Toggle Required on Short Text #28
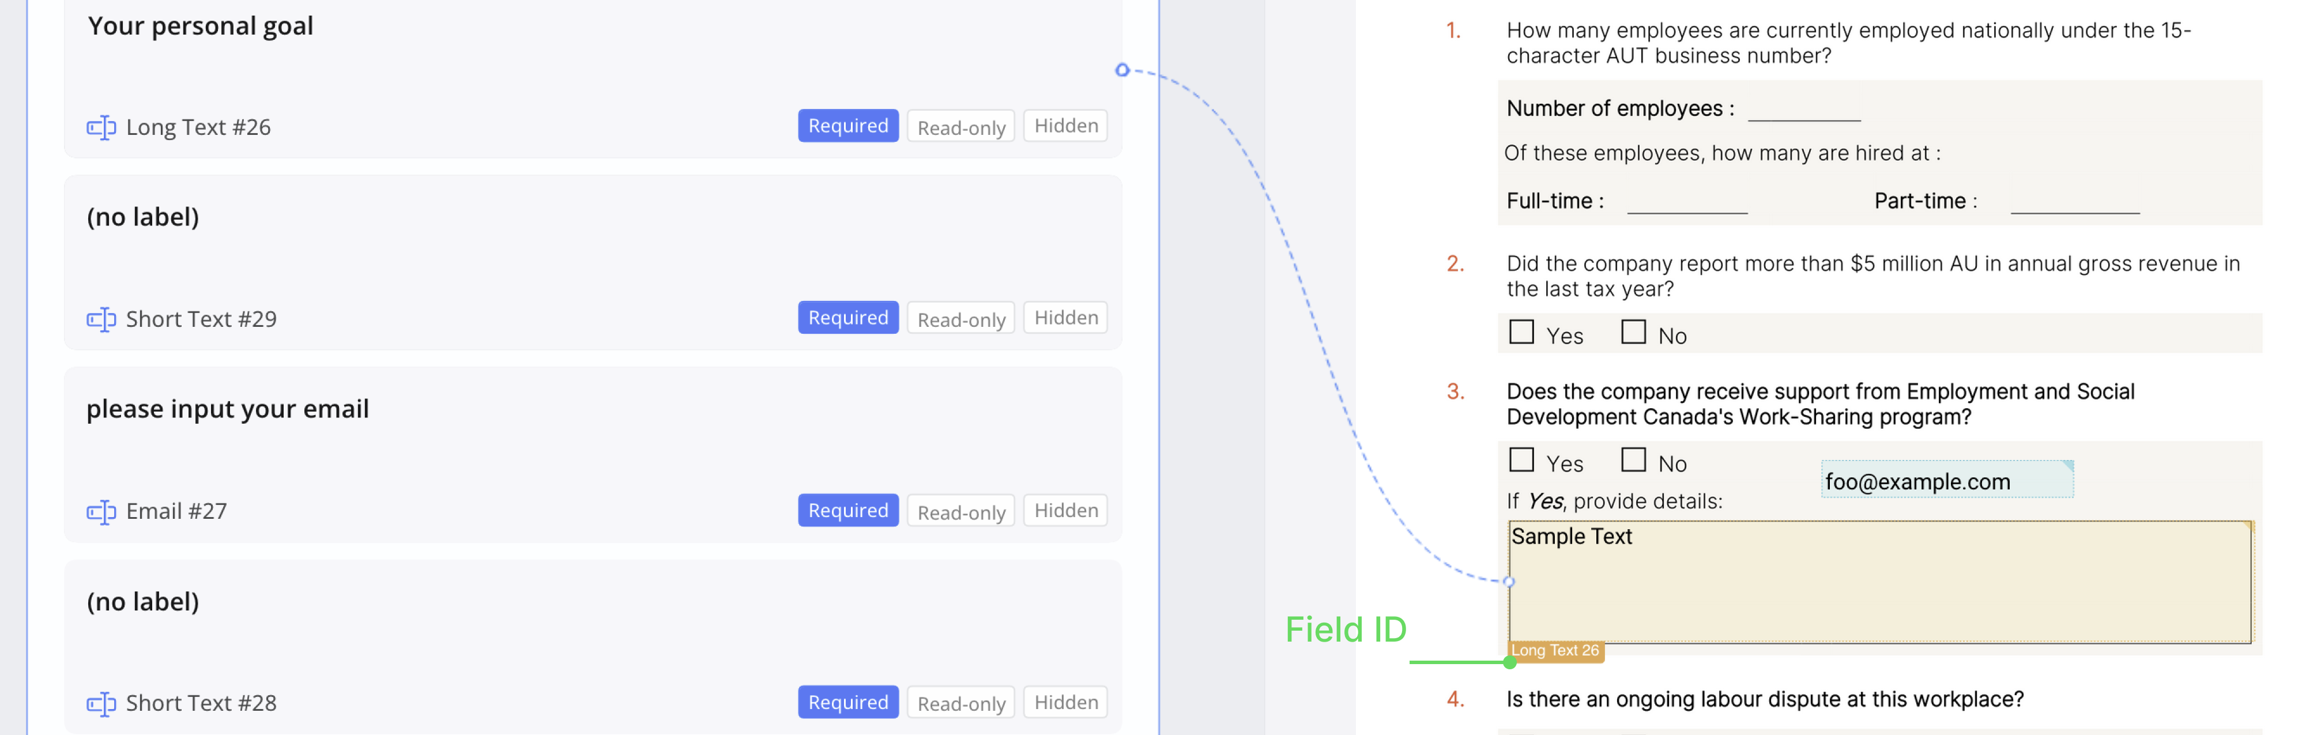This screenshot has height=735, width=2302. 847,703
